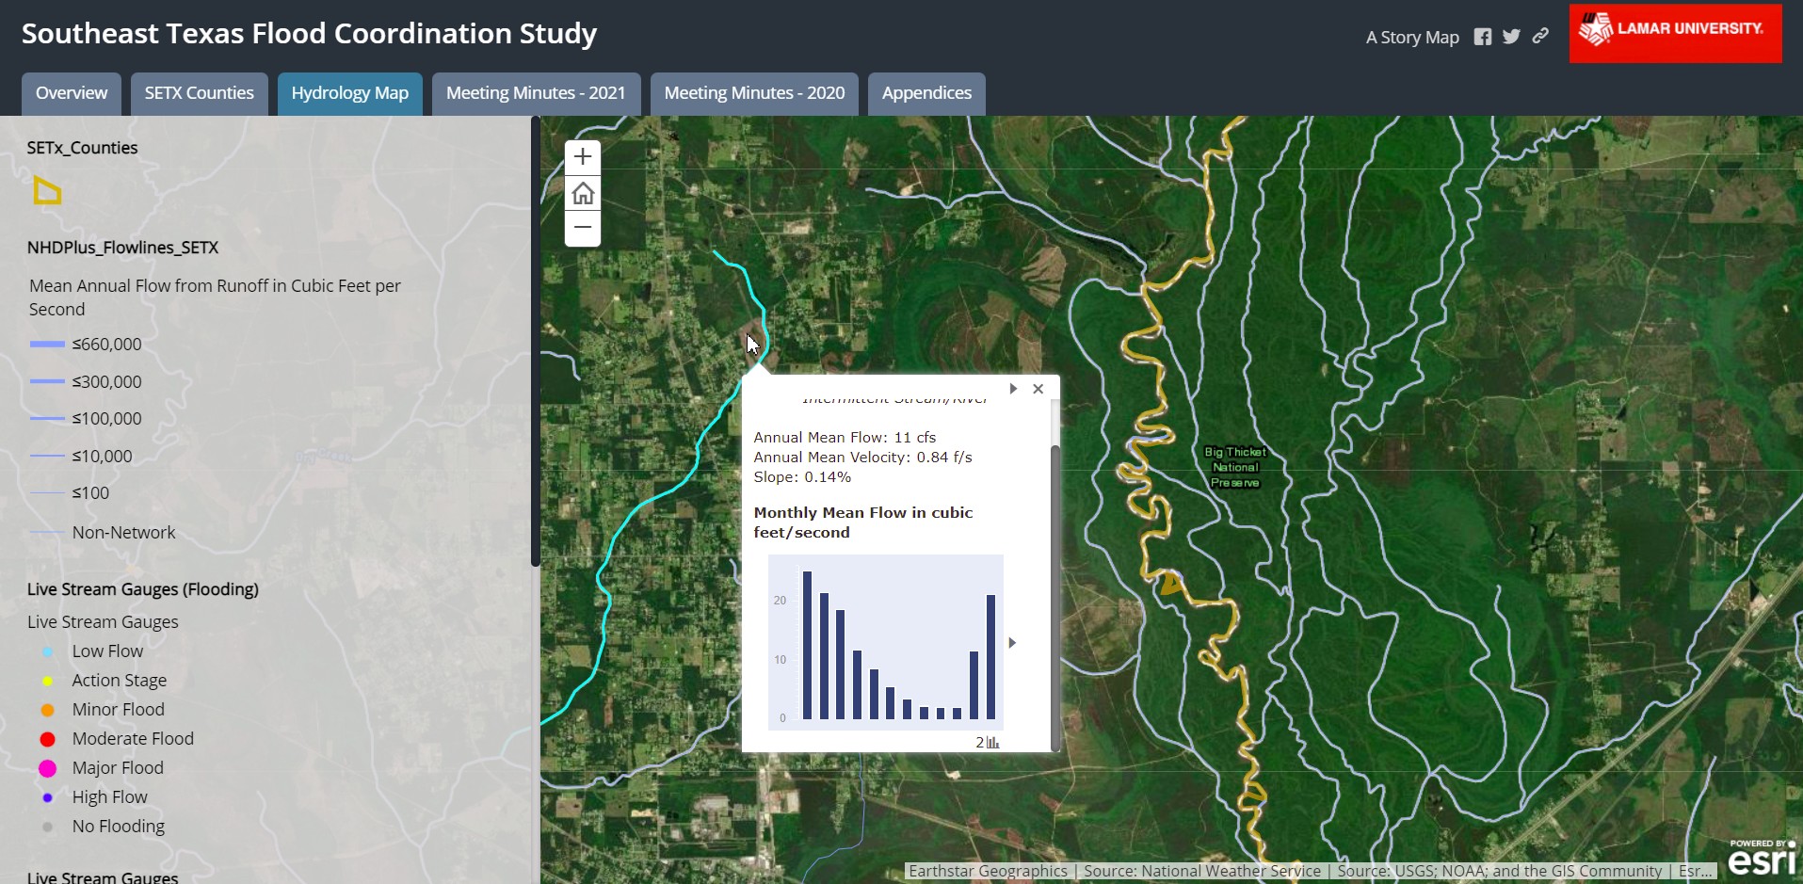
Task: Go to the Appendices tab
Action: tap(926, 93)
